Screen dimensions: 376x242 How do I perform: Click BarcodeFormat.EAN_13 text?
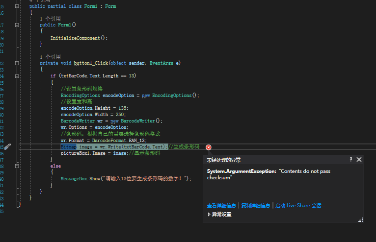[119, 141]
